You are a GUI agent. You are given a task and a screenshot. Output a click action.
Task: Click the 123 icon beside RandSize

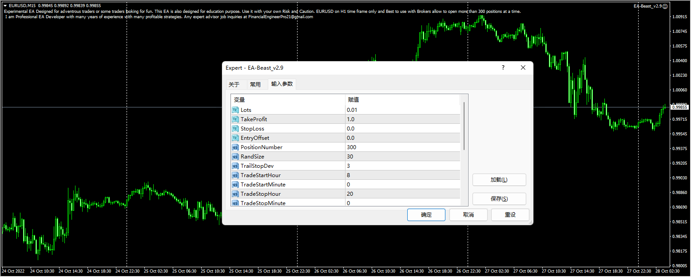(235, 156)
